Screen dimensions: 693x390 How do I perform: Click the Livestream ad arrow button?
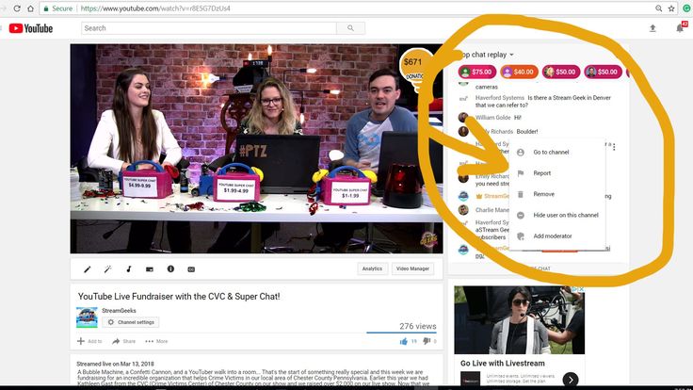(x=571, y=380)
